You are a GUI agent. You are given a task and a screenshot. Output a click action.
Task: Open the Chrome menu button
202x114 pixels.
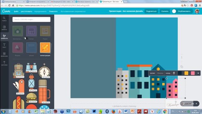pos(200,5)
